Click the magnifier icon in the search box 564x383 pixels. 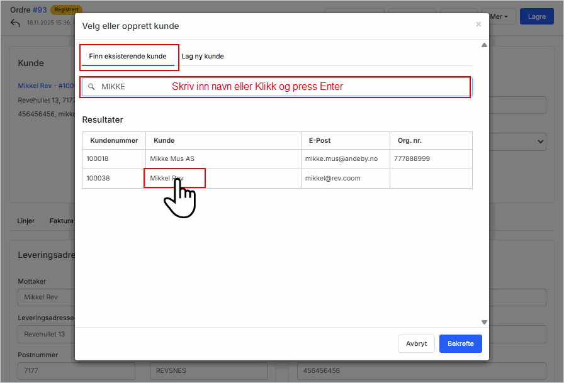pos(91,87)
